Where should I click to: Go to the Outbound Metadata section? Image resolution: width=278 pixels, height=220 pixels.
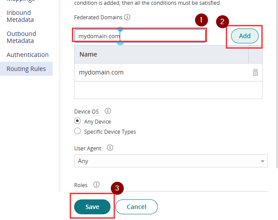pos(21,37)
